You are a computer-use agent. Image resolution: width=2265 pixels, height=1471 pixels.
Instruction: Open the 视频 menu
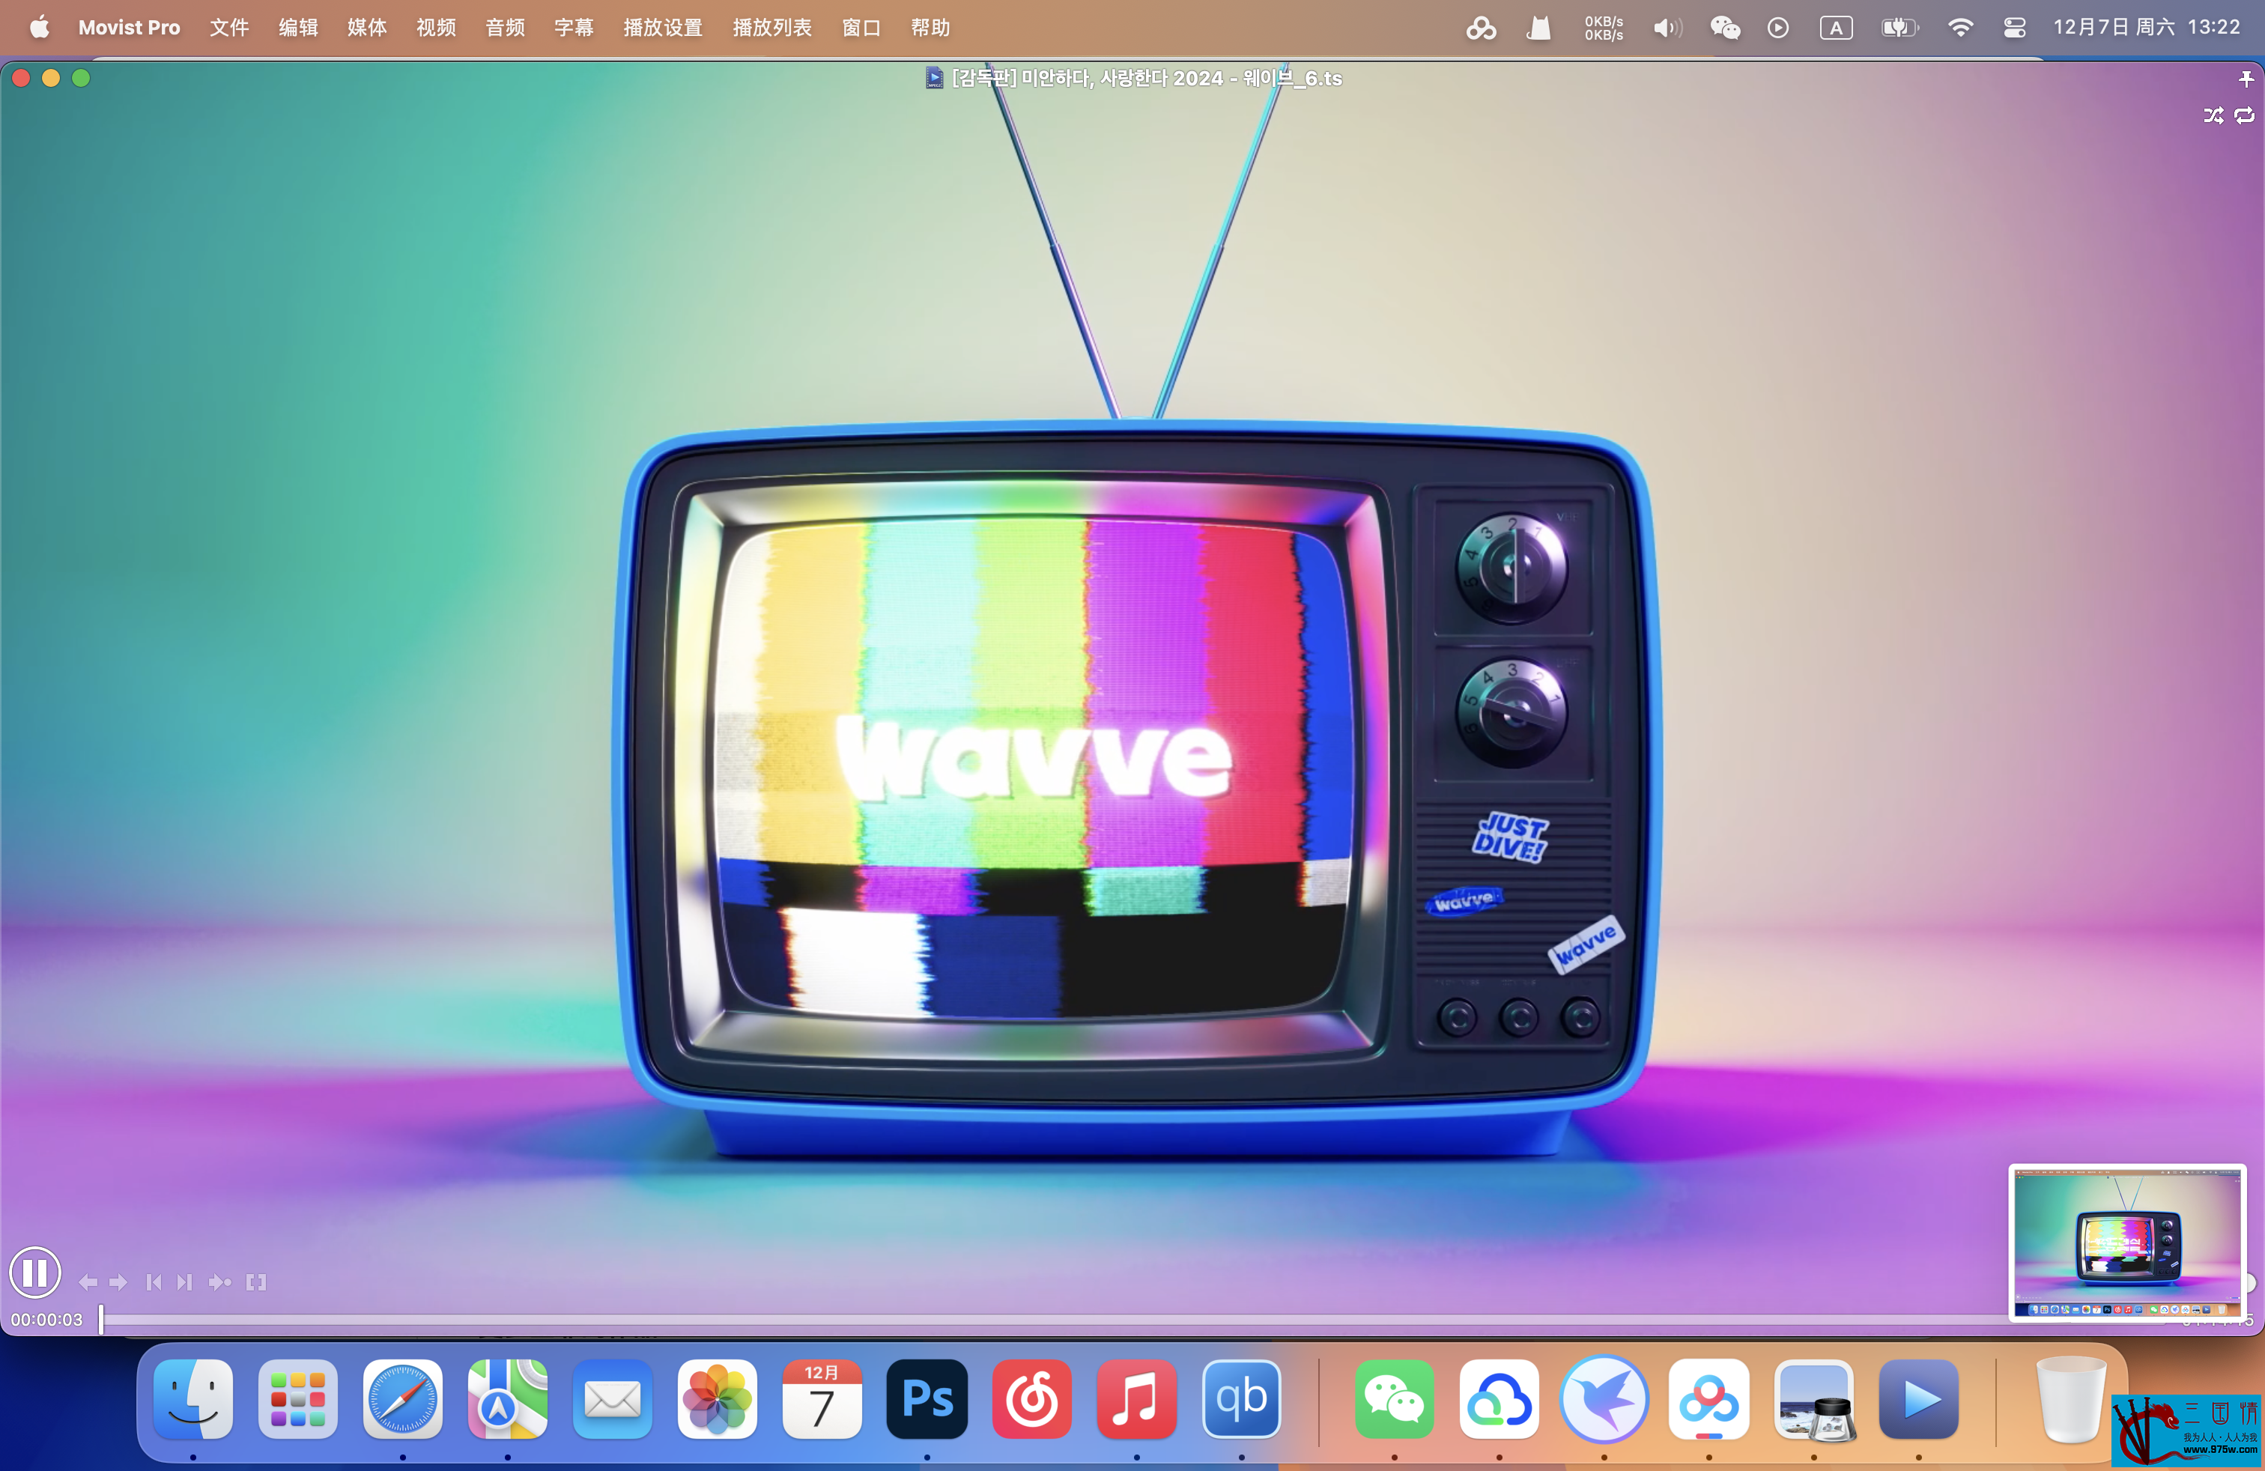[436, 28]
